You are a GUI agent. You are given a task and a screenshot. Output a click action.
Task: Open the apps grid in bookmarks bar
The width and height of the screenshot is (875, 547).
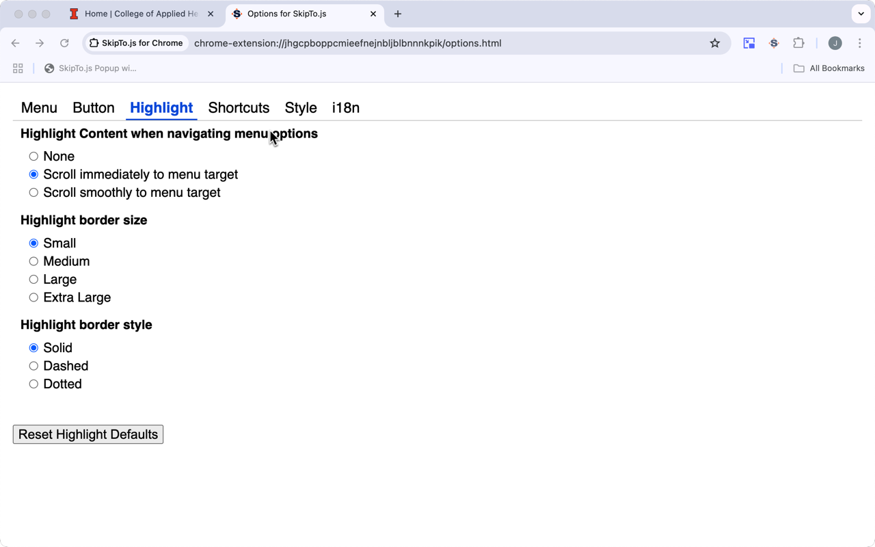18,68
